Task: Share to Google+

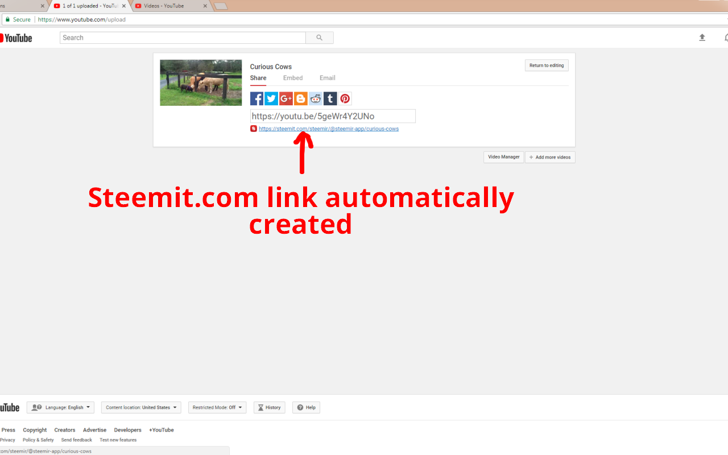Action: click(x=286, y=98)
